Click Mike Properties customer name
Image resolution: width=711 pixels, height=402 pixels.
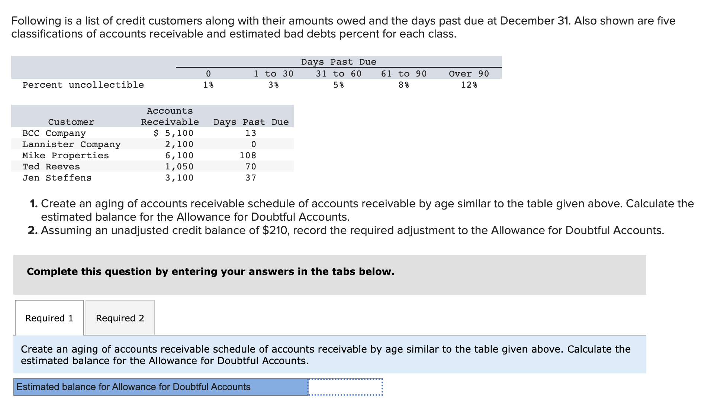pyautogui.click(x=65, y=155)
